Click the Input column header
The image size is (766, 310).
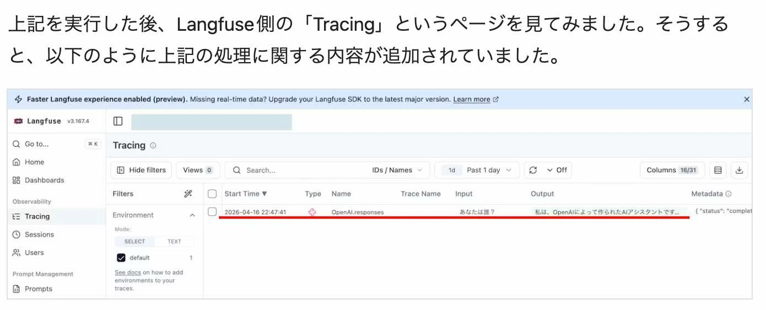464,193
